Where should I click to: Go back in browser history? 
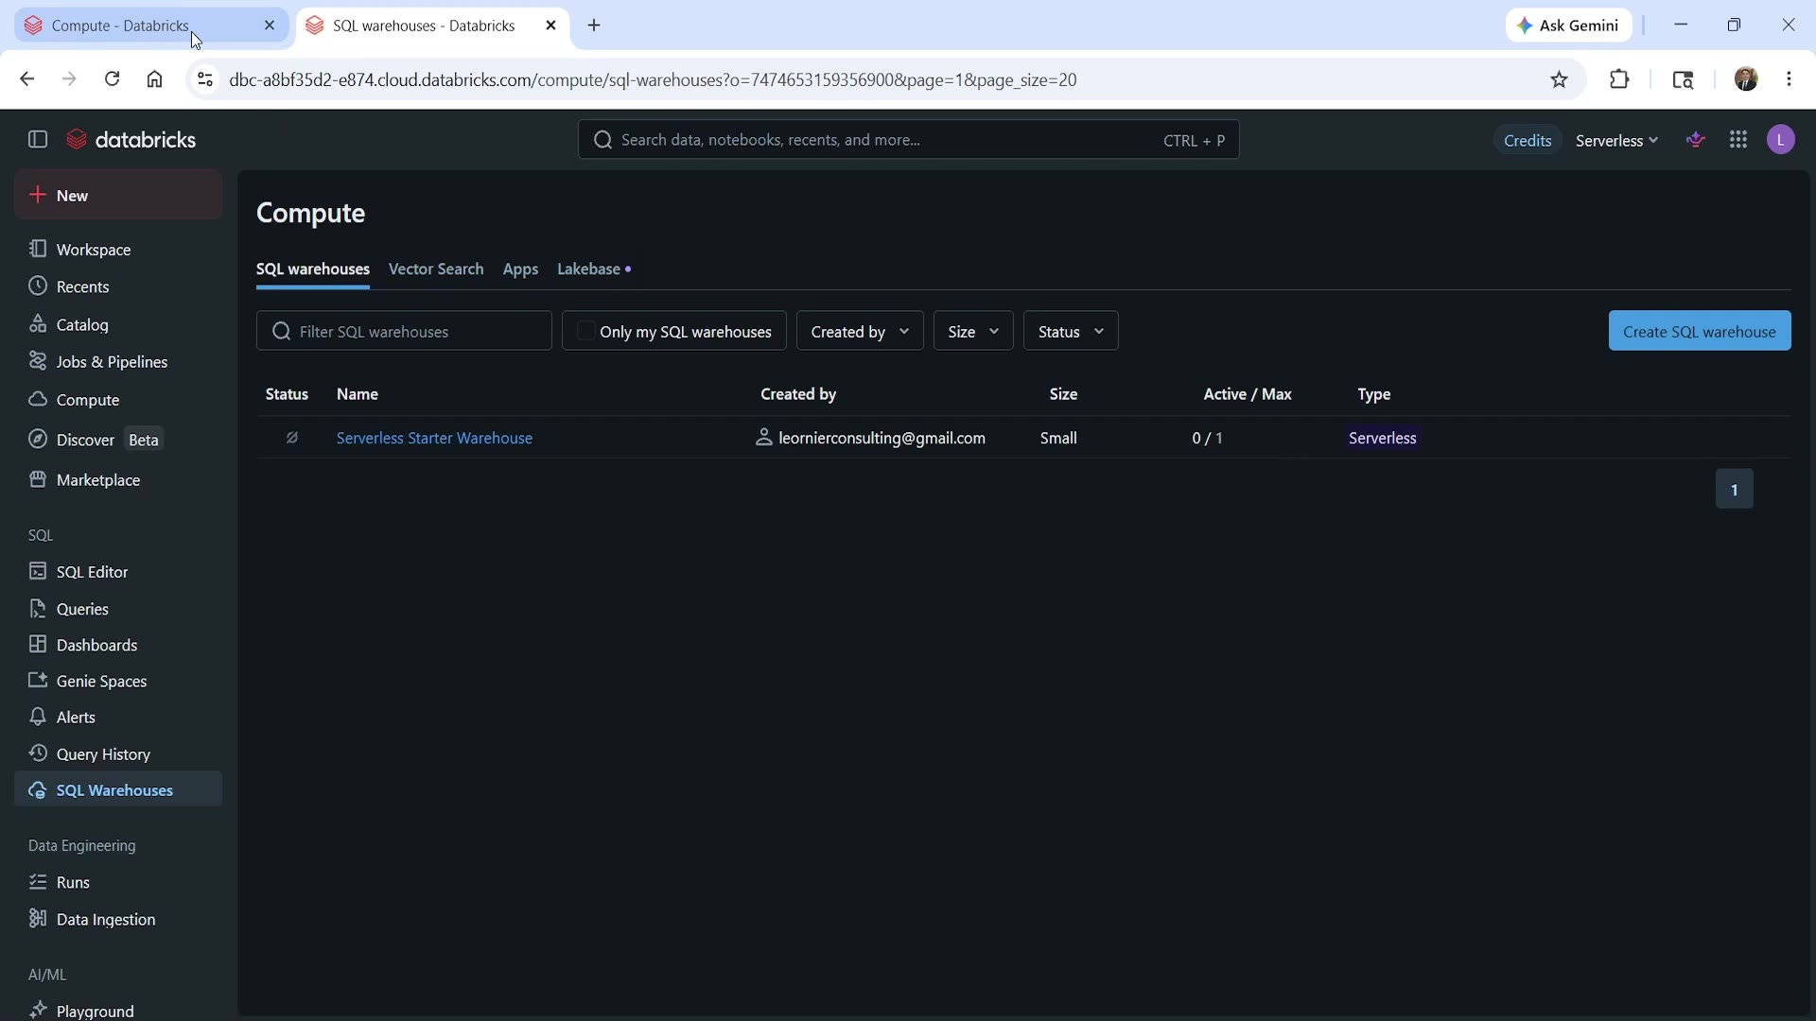[x=26, y=79]
